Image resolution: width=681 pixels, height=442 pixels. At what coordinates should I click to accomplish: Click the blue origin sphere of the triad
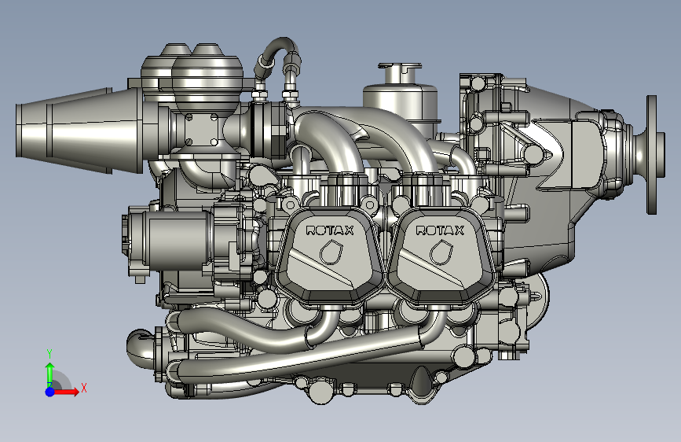pos(50,392)
